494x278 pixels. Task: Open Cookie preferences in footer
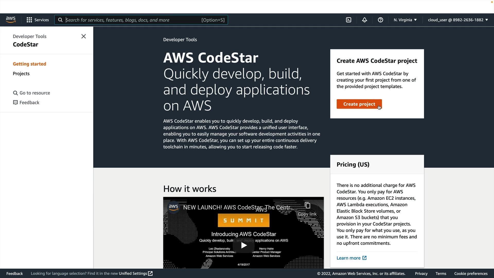[471, 273]
